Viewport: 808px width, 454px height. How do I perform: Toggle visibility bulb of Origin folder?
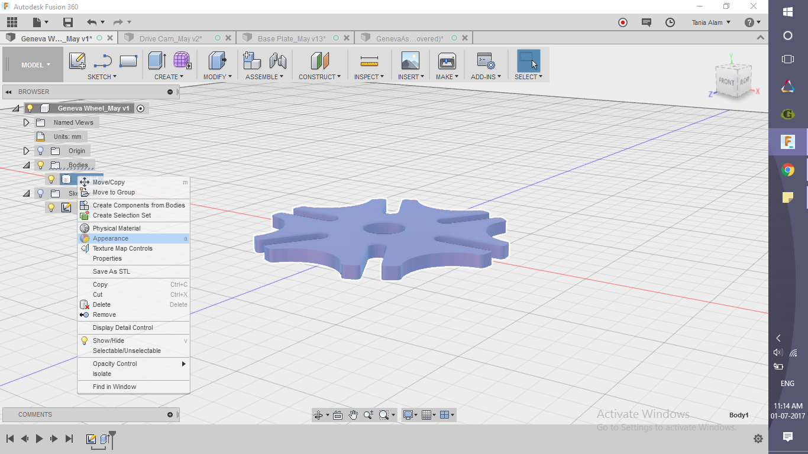click(40, 151)
